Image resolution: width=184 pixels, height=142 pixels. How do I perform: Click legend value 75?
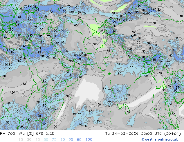click(x=54, y=139)
